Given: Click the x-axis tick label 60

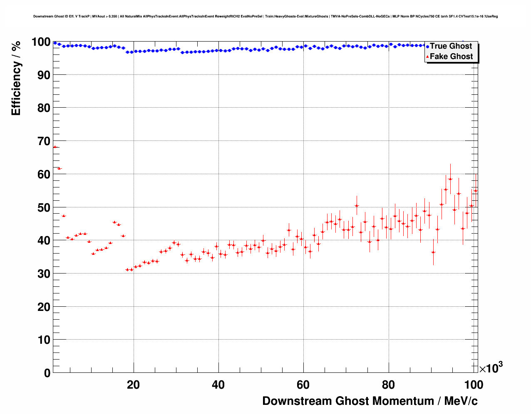Looking at the screenshot, I should point(303,385).
